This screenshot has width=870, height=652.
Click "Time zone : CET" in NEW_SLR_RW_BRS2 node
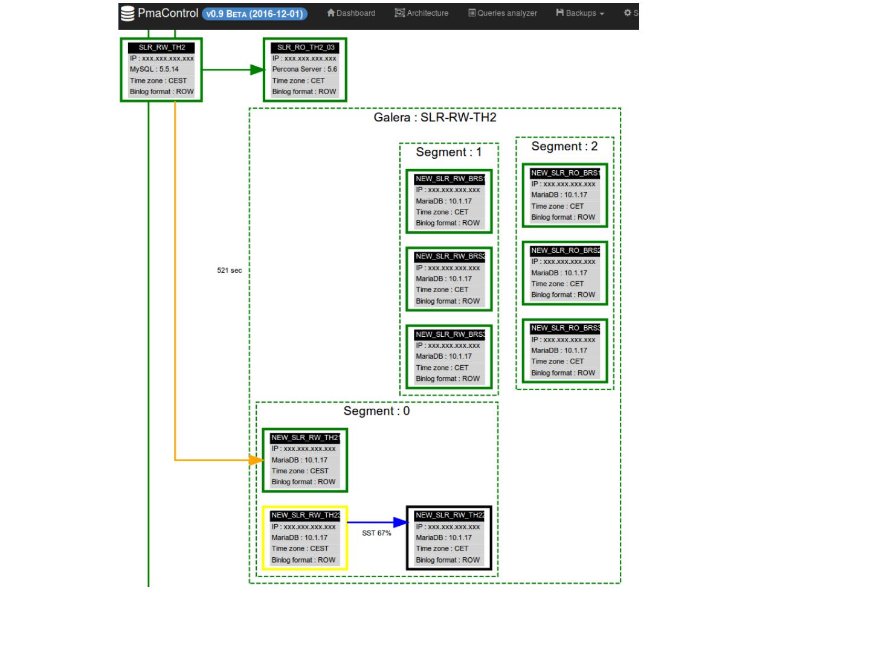(449, 290)
